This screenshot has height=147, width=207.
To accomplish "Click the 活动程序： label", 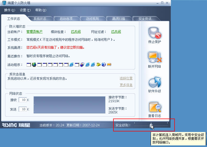I will 15,65.
